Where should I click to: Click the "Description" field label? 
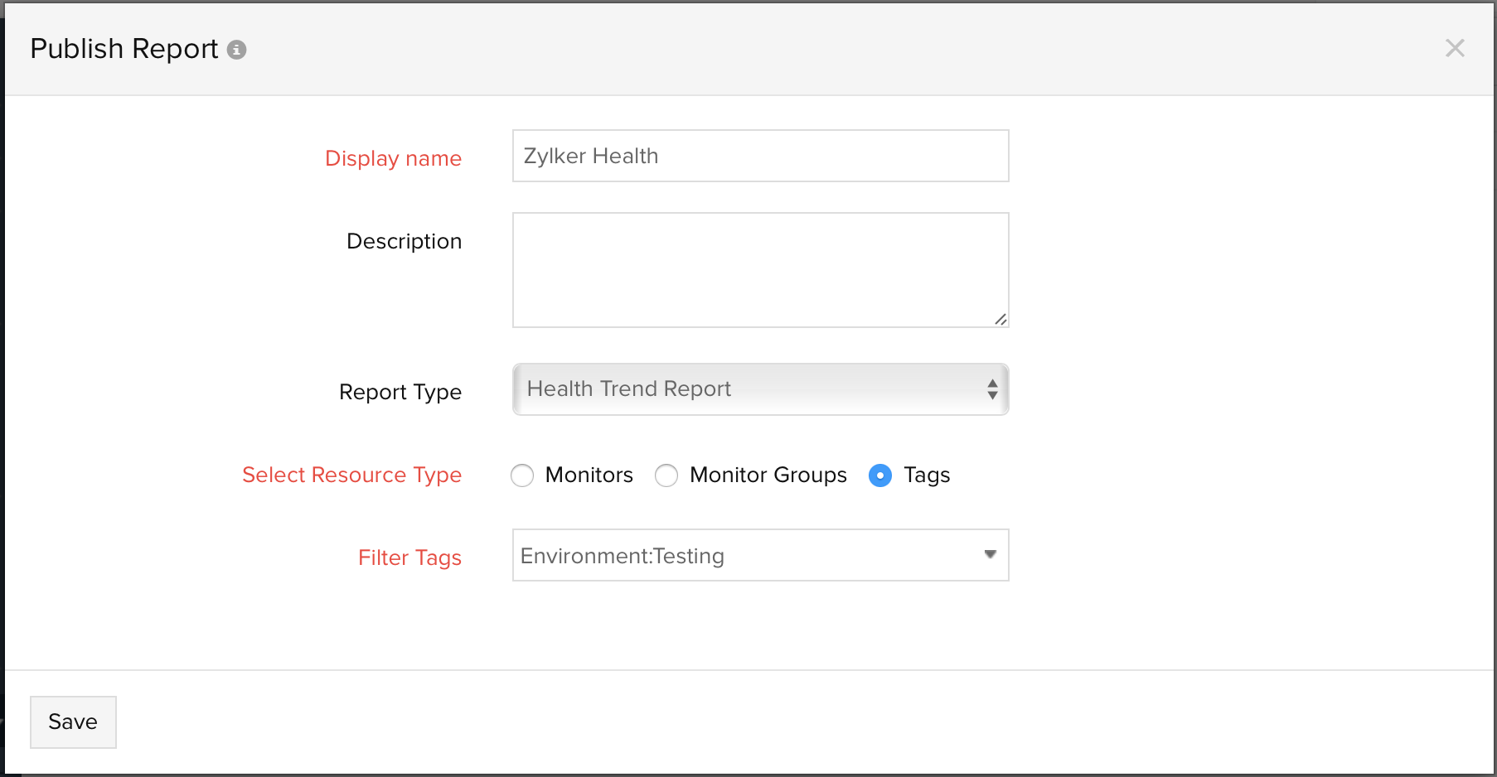(x=404, y=241)
